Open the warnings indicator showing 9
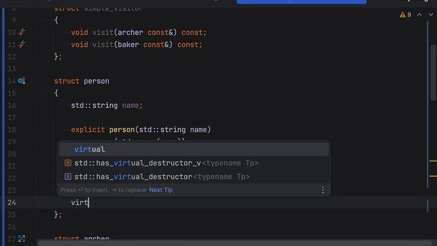This screenshot has height=246, width=437. click(x=406, y=15)
